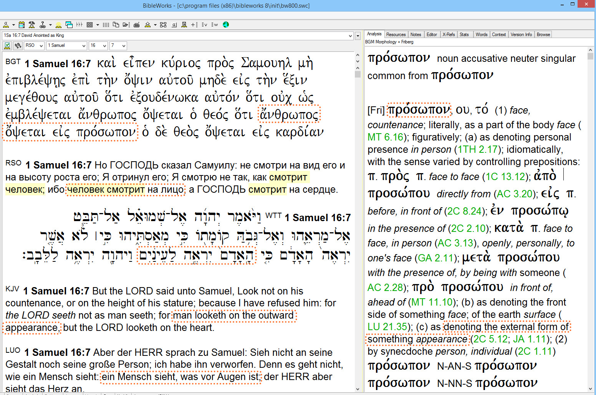596x395 pixels.
Task: Click the analysis pane scrollbar up arrow
Action: (591, 50)
